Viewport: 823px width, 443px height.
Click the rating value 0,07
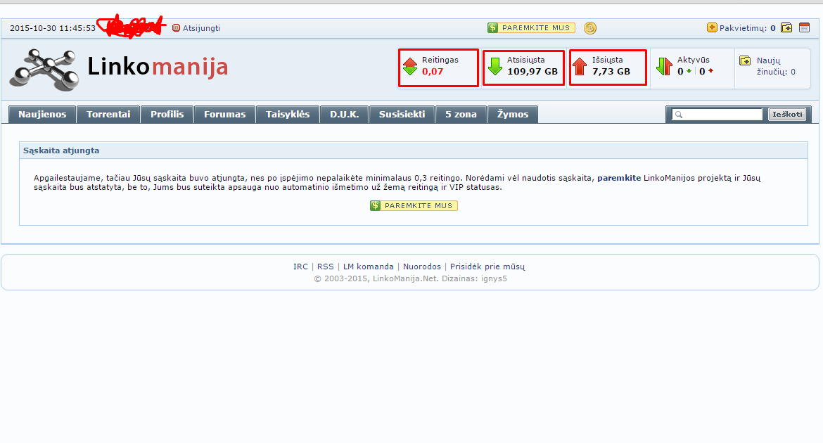[433, 72]
